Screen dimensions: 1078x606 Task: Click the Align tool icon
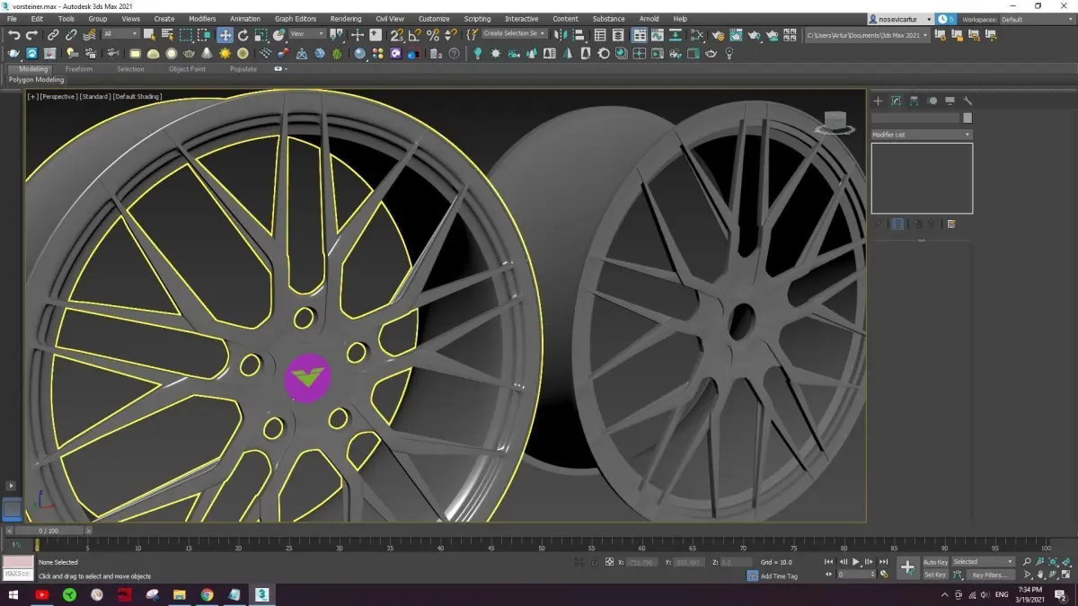pyautogui.click(x=579, y=34)
